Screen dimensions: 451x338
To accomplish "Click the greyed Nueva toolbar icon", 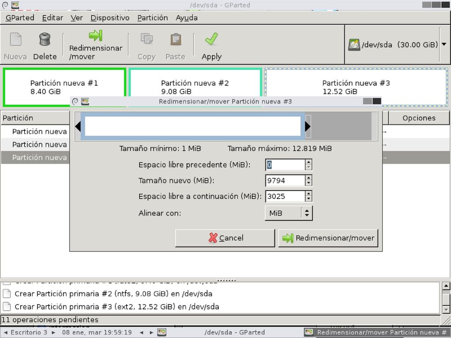I will tap(15, 39).
